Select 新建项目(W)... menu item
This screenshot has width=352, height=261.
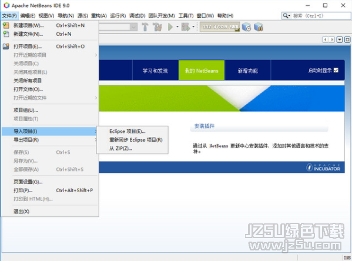50,25
